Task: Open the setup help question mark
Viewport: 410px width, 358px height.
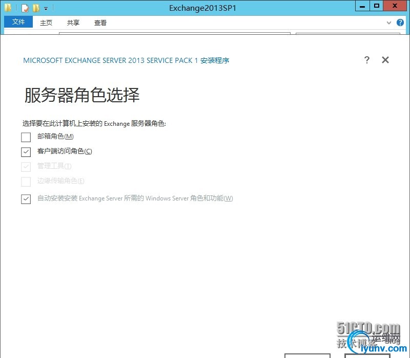Action: (x=367, y=60)
